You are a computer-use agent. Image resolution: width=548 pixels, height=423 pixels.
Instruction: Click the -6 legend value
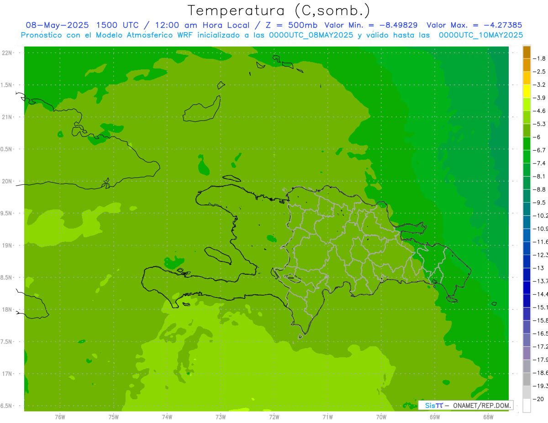pyautogui.click(x=537, y=137)
